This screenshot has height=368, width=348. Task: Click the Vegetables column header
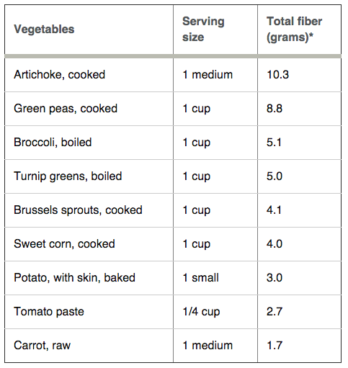[44, 30]
